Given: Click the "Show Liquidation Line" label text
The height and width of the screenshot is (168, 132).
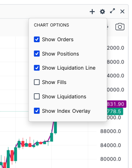Looking at the screenshot, I should tap(69, 68).
